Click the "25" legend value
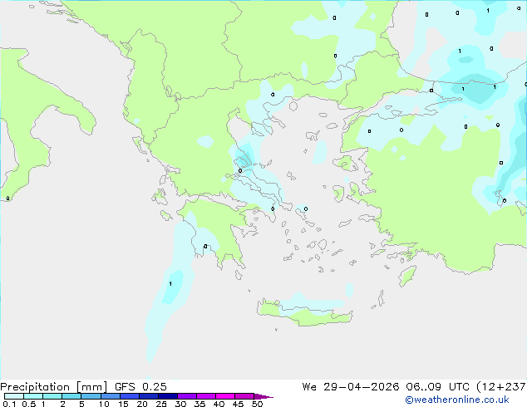This screenshot has height=407, width=527. pyautogui.click(x=161, y=404)
